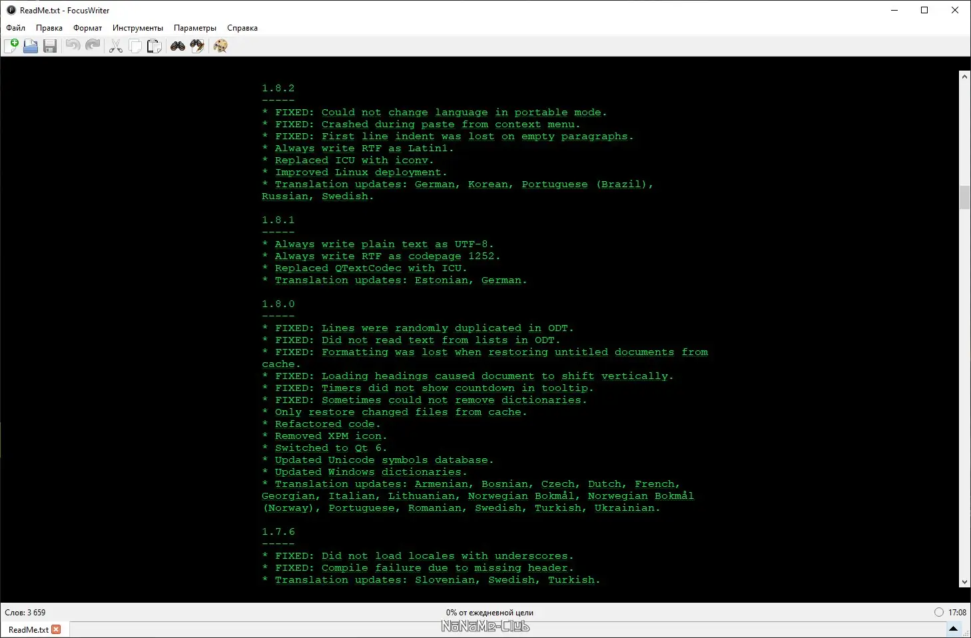Click the daily goal progress text

click(x=489, y=613)
